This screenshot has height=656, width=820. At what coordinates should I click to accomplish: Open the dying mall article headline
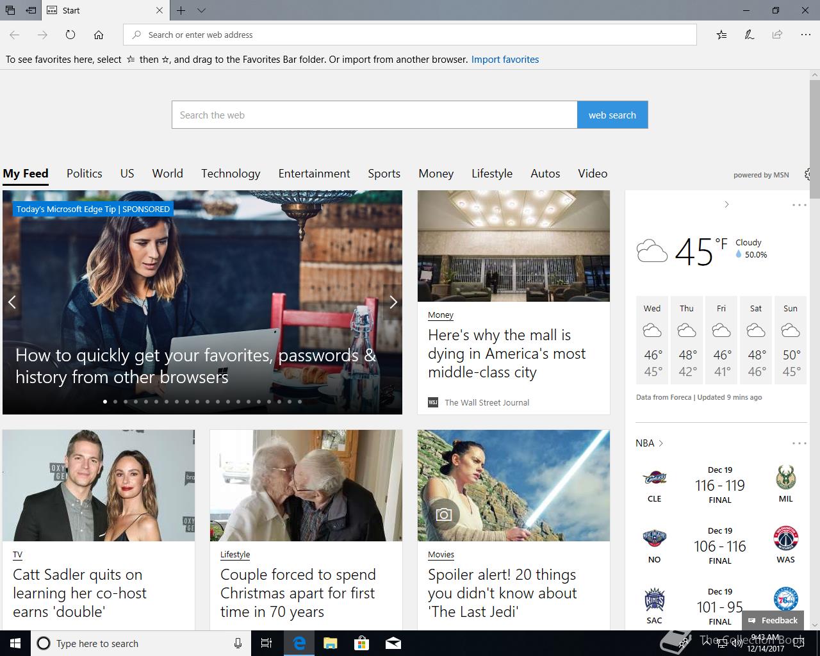coord(507,354)
